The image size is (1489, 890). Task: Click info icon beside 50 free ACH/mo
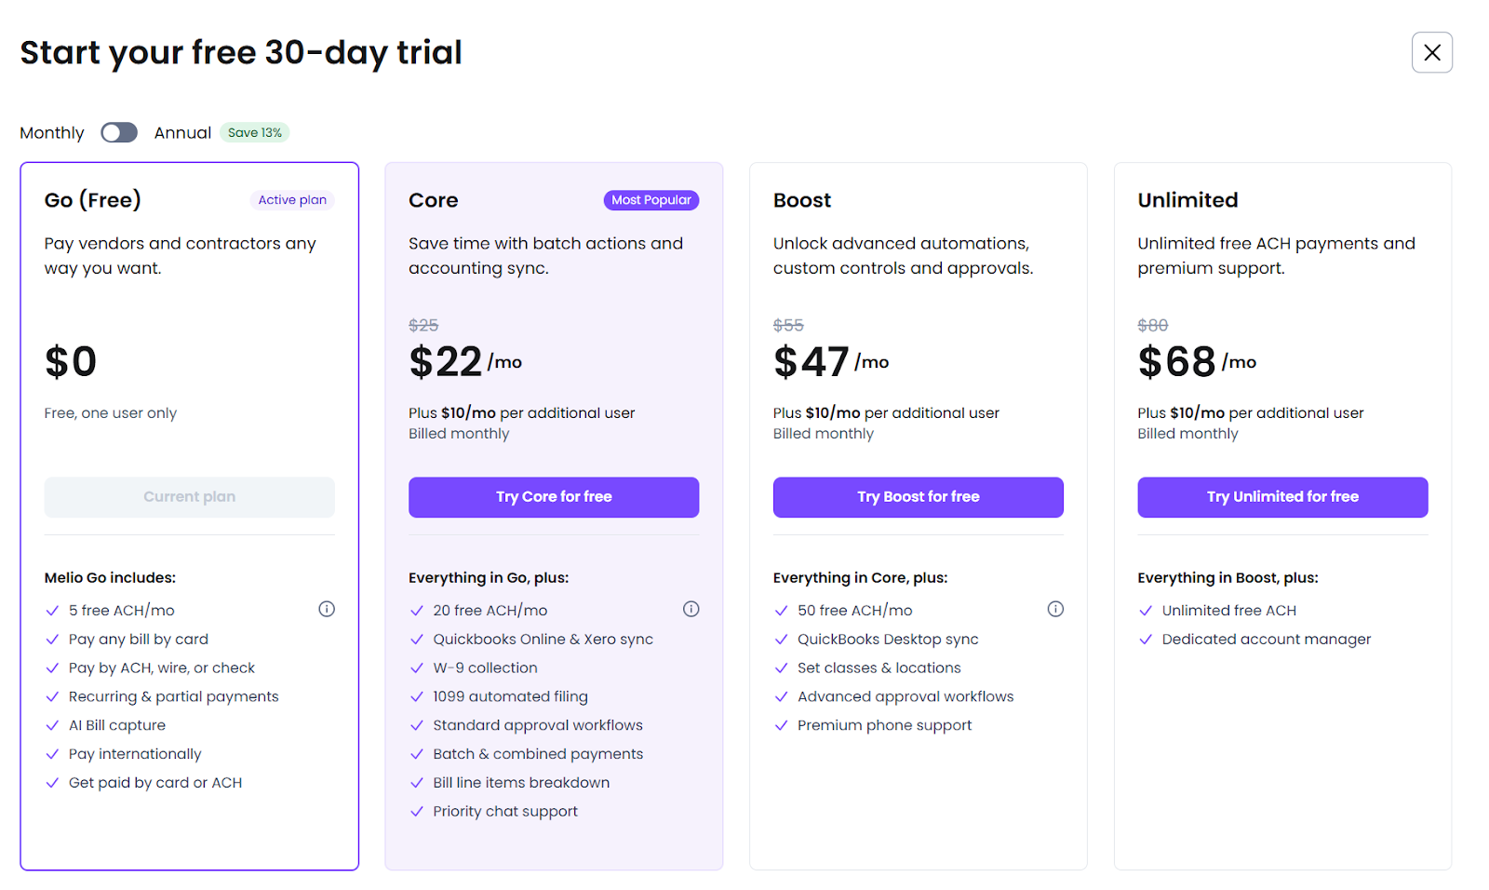[x=1055, y=609]
